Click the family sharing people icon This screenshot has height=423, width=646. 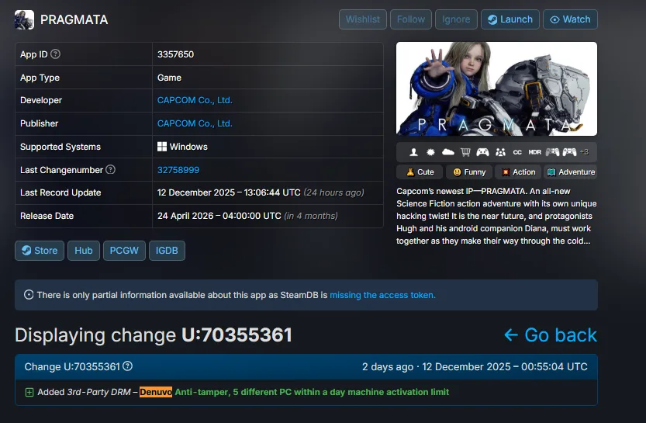pyautogui.click(x=500, y=152)
